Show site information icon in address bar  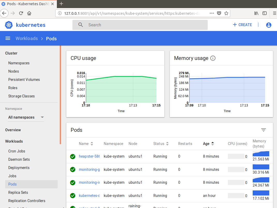(60, 13)
